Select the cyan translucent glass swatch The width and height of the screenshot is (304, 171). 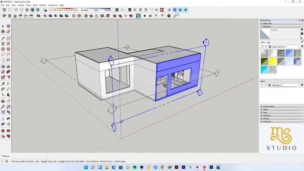point(264,70)
